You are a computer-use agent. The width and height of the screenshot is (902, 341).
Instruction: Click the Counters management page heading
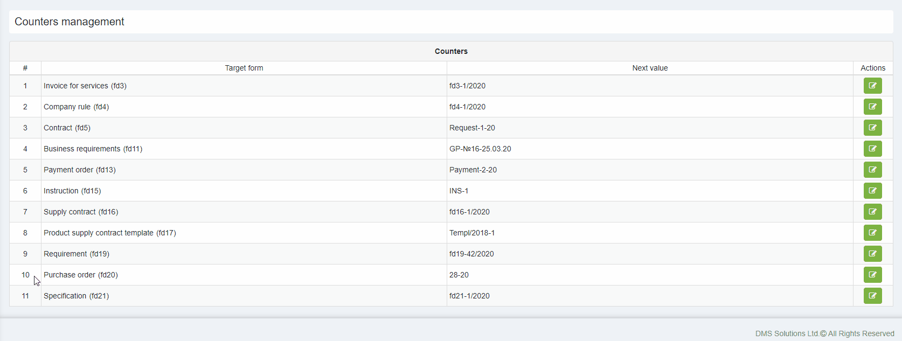point(70,22)
